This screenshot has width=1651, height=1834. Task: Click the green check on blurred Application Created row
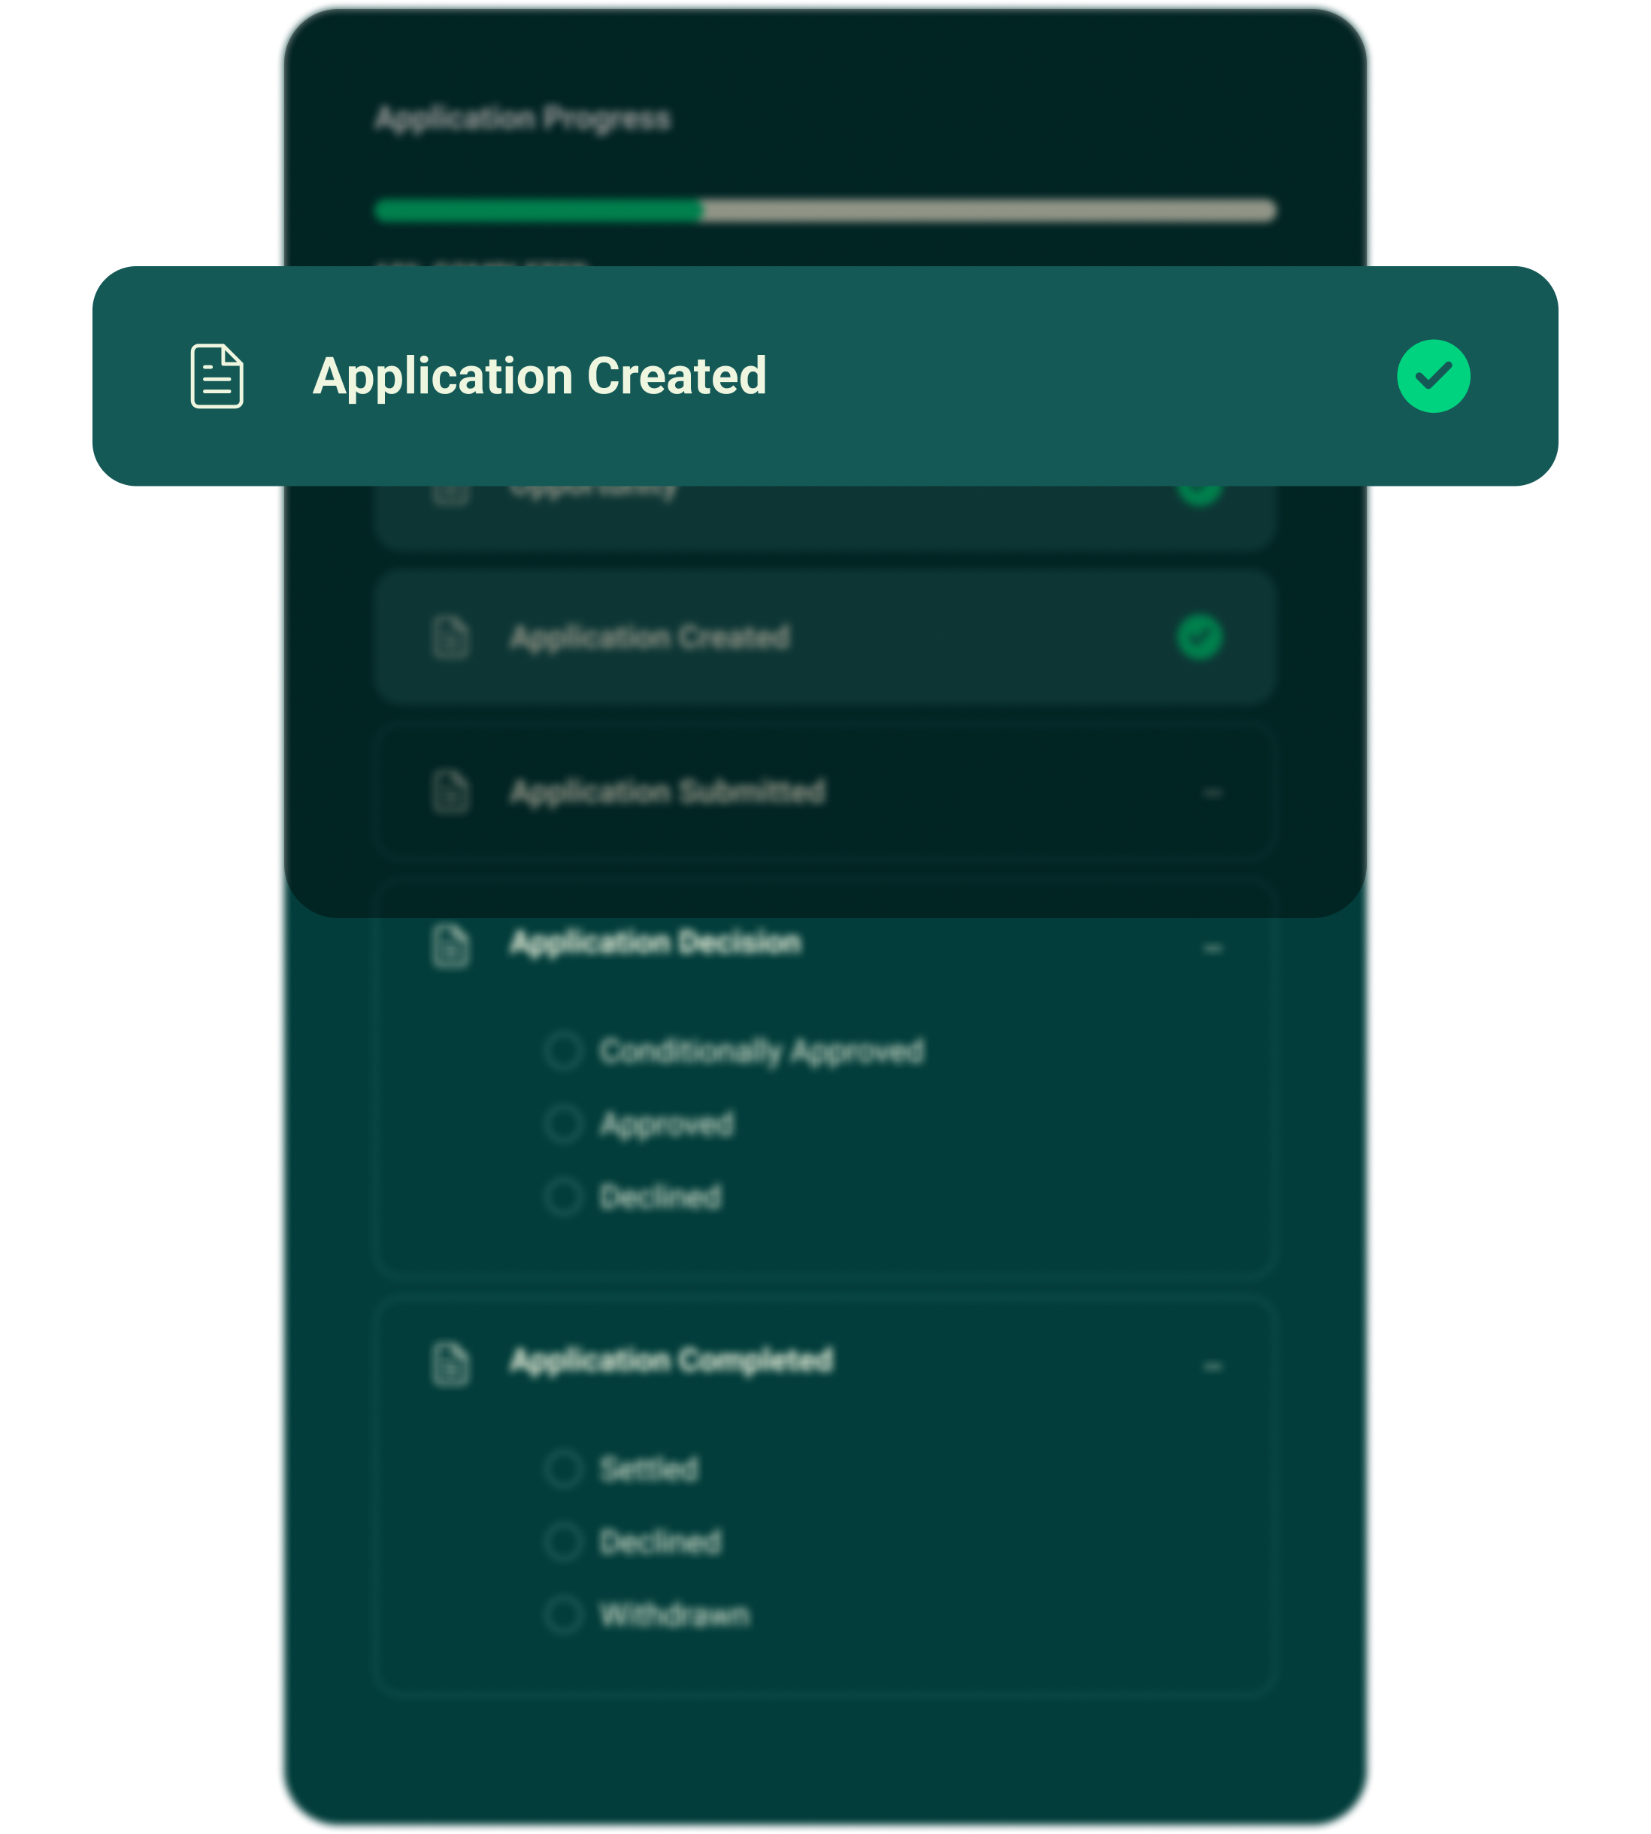(x=1199, y=637)
